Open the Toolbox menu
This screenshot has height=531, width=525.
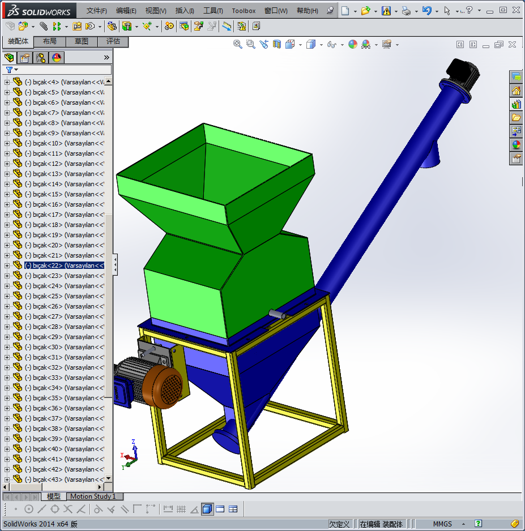244,11
